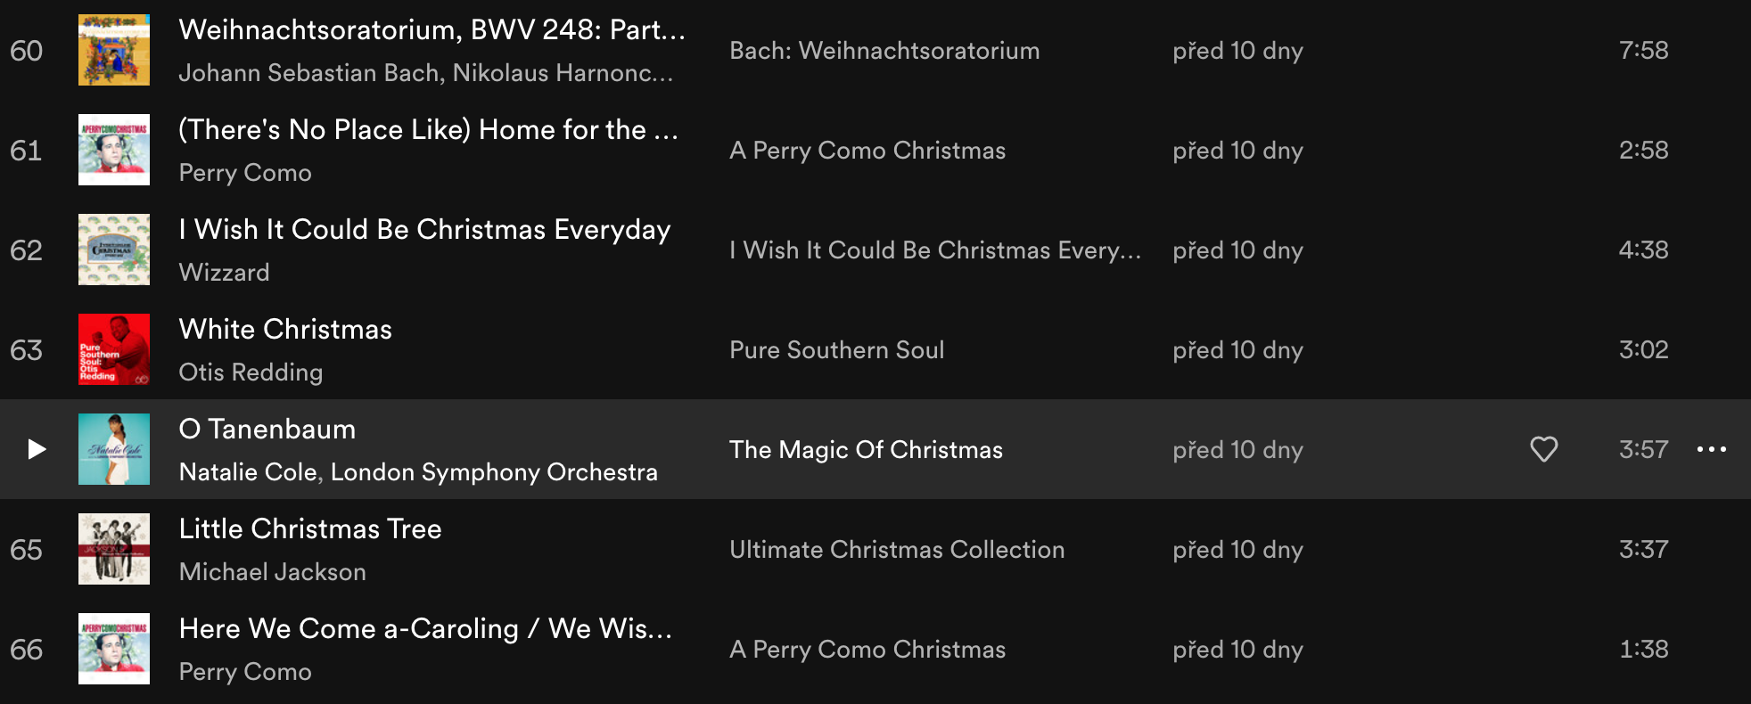This screenshot has height=704, width=1751.
Task: Open The Magic Of Christmas album
Action: pyautogui.click(x=866, y=450)
